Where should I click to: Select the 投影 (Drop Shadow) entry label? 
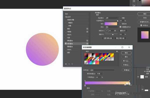(x=68, y=52)
